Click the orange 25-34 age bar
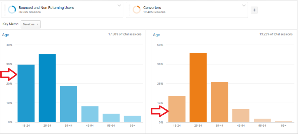This screenshot has height=134, width=298. click(x=198, y=87)
